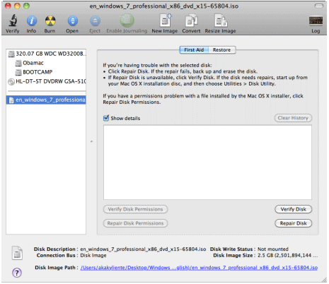
Task: Click the Verify Disk Permissions button
Action: [135, 209]
